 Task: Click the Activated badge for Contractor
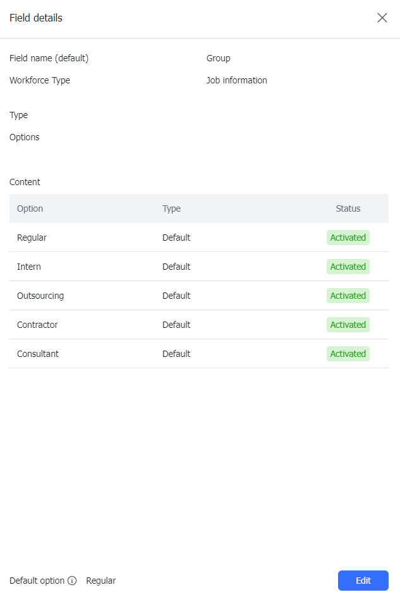[348, 325]
